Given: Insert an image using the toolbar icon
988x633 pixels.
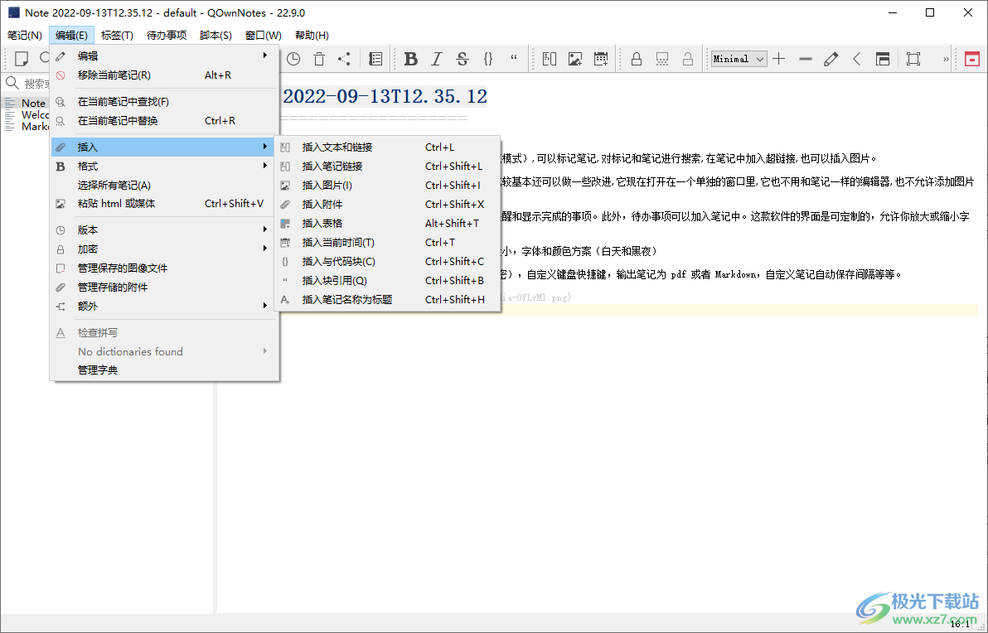Looking at the screenshot, I should point(575,59).
